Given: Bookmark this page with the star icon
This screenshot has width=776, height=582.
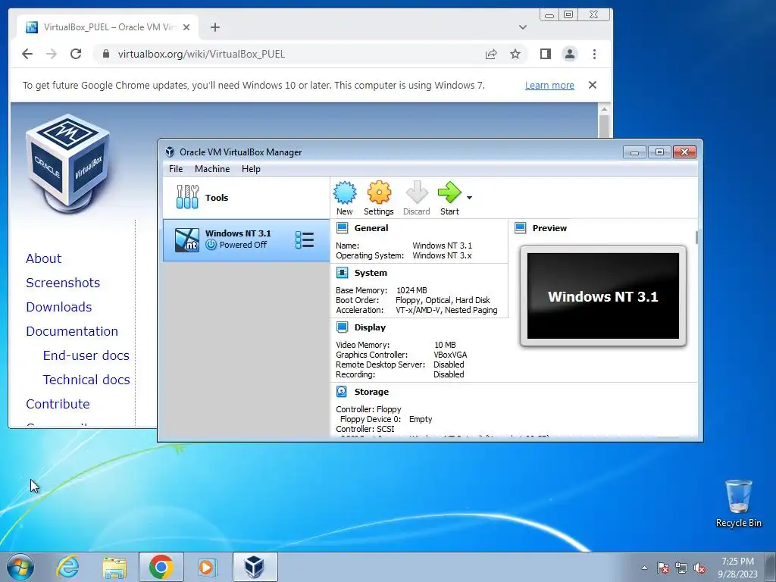Looking at the screenshot, I should (x=515, y=54).
